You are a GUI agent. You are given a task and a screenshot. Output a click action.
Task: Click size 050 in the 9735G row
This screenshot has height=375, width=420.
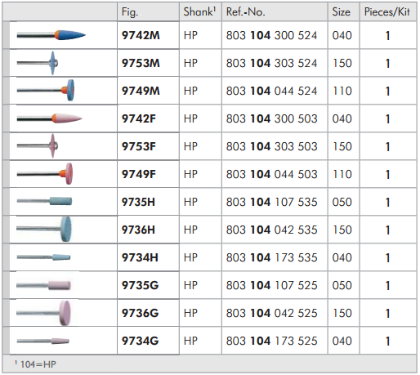342,285
